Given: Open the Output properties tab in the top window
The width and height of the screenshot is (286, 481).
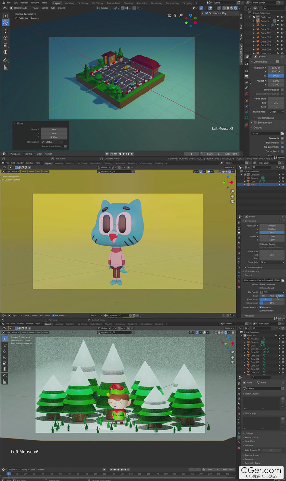Looking at the screenshot, I should [247, 76].
